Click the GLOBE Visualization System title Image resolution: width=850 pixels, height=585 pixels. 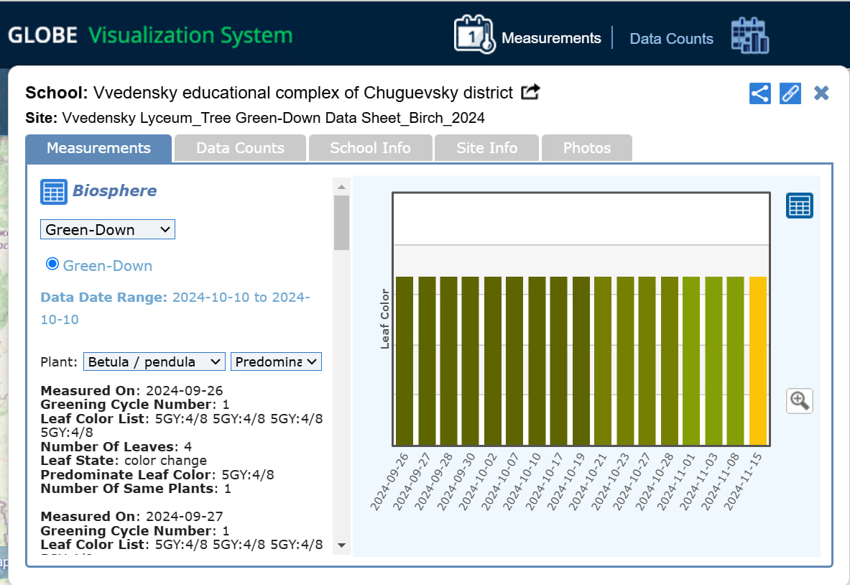point(150,35)
